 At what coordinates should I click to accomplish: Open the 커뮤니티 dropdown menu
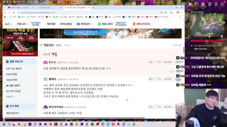pos(22,24)
